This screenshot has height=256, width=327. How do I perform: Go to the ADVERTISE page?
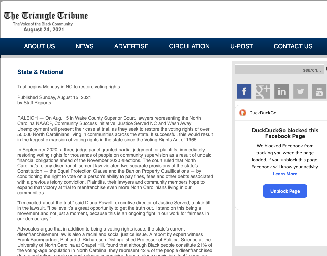click(x=132, y=46)
